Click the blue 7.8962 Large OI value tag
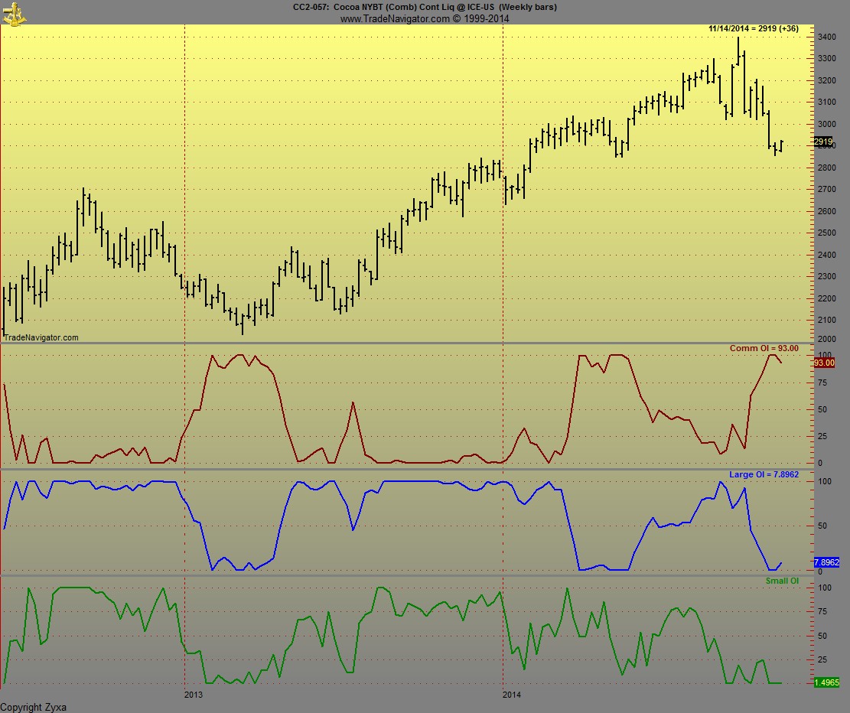Viewport: 850px width, 713px height. point(826,562)
